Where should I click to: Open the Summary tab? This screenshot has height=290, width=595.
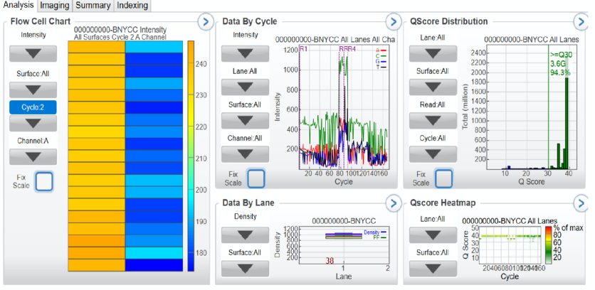point(93,5)
